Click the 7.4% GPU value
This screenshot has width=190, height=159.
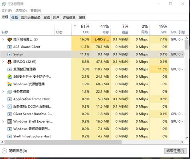(x=164, y=39)
